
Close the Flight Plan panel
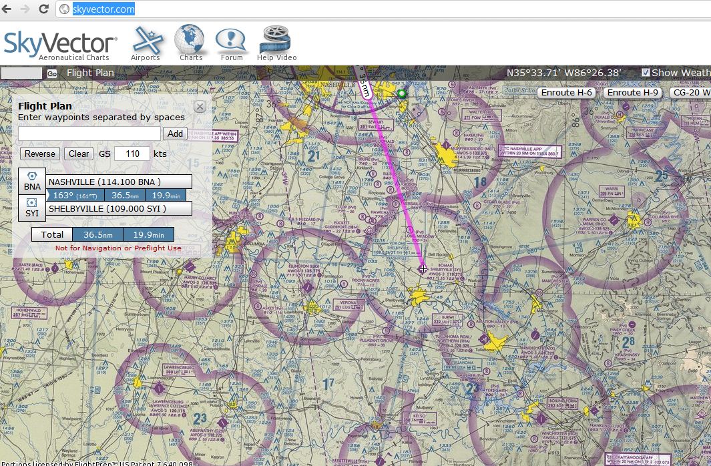tap(200, 107)
